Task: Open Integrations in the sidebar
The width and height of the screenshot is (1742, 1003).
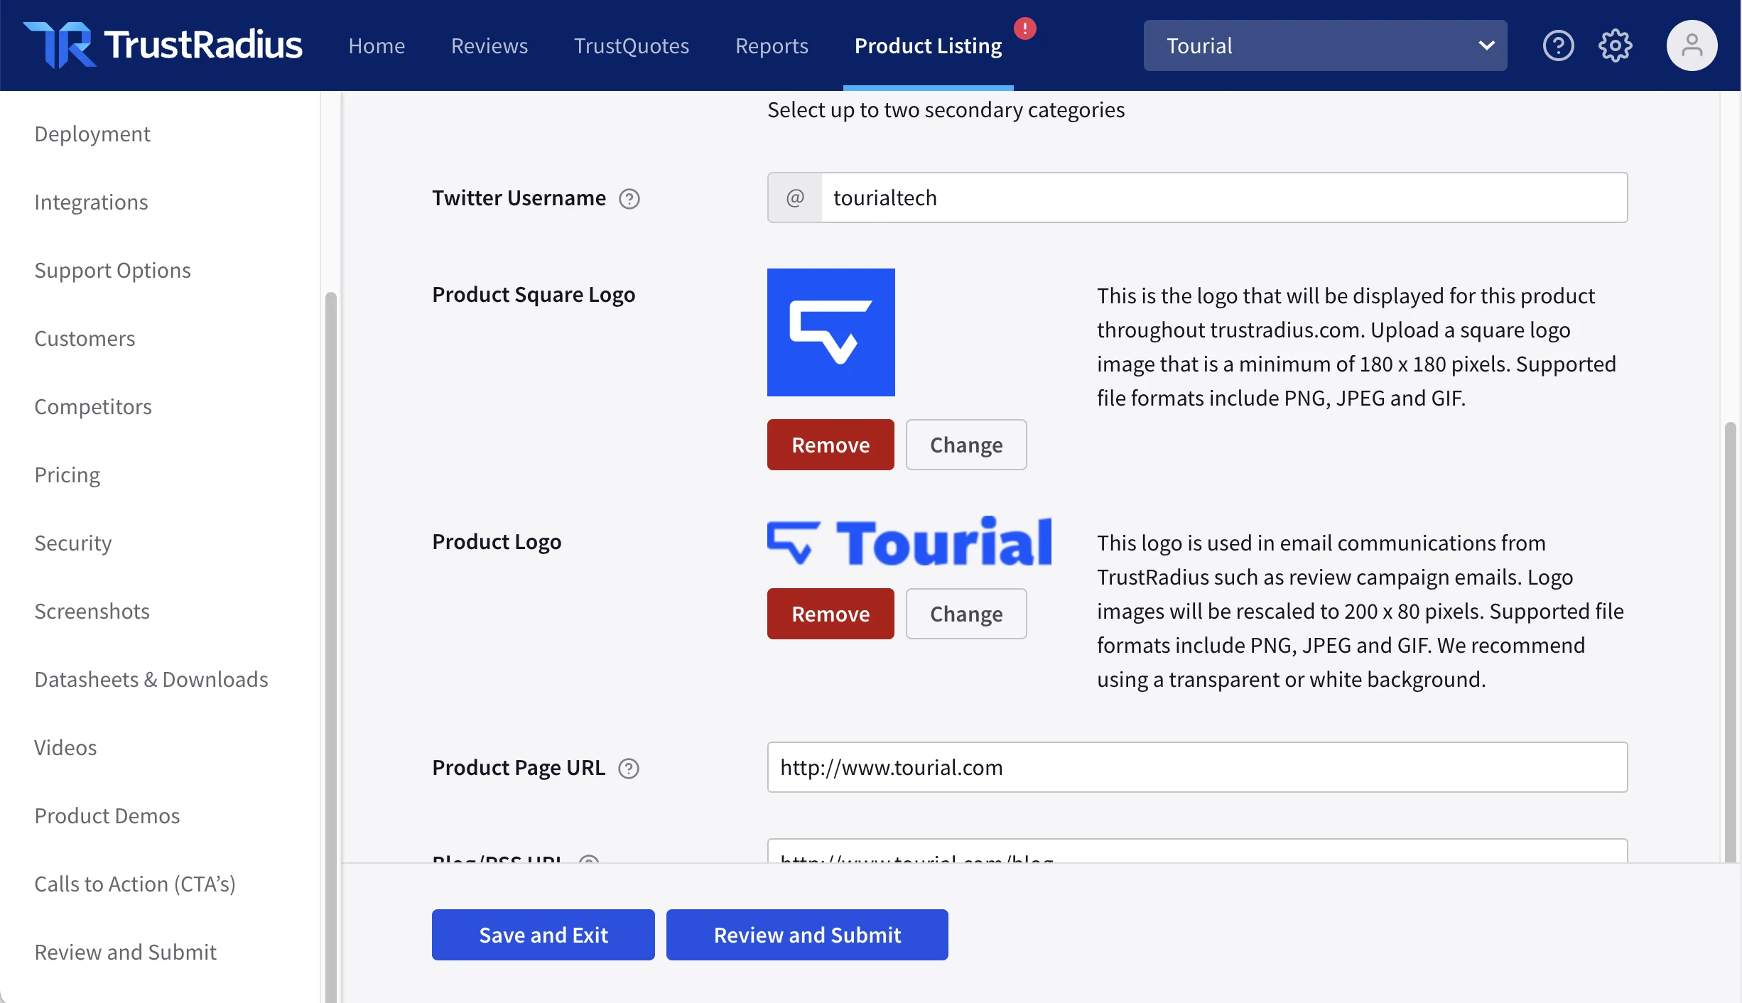Action: pyautogui.click(x=91, y=202)
